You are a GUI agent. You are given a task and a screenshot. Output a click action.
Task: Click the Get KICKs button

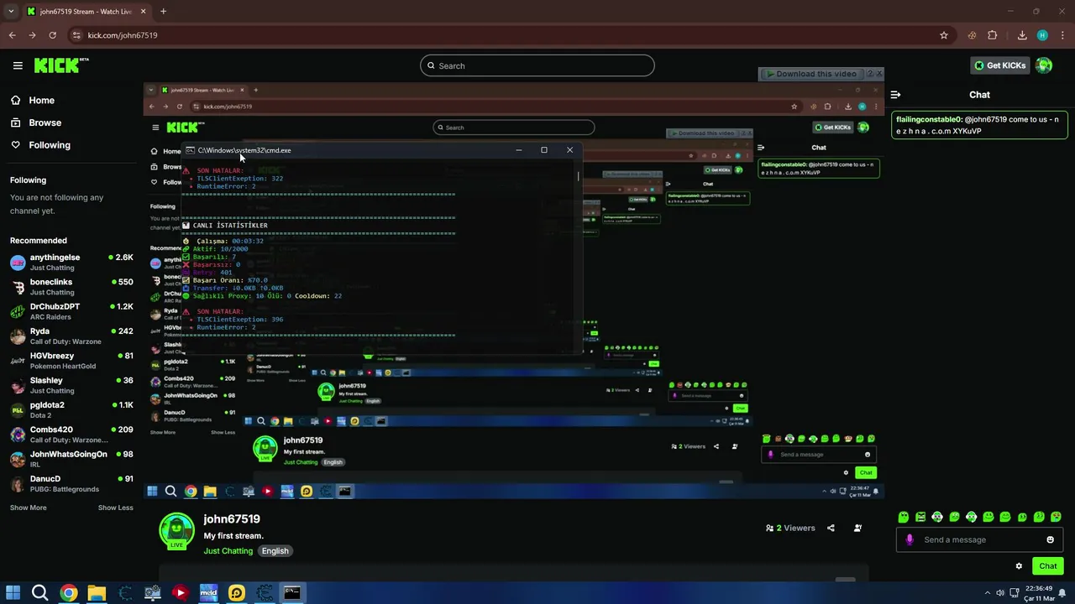coord(999,65)
